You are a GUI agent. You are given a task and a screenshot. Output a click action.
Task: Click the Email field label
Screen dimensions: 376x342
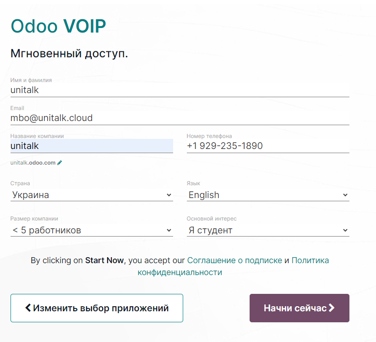pyautogui.click(x=17, y=108)
